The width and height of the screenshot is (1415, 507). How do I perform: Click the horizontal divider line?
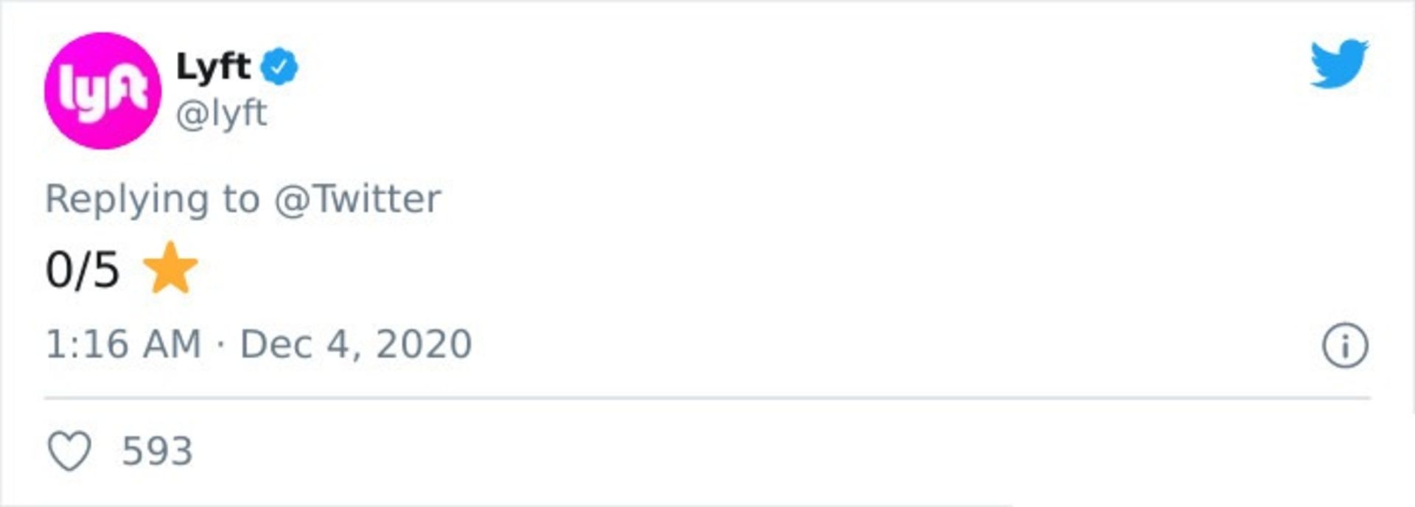(707, 398)
